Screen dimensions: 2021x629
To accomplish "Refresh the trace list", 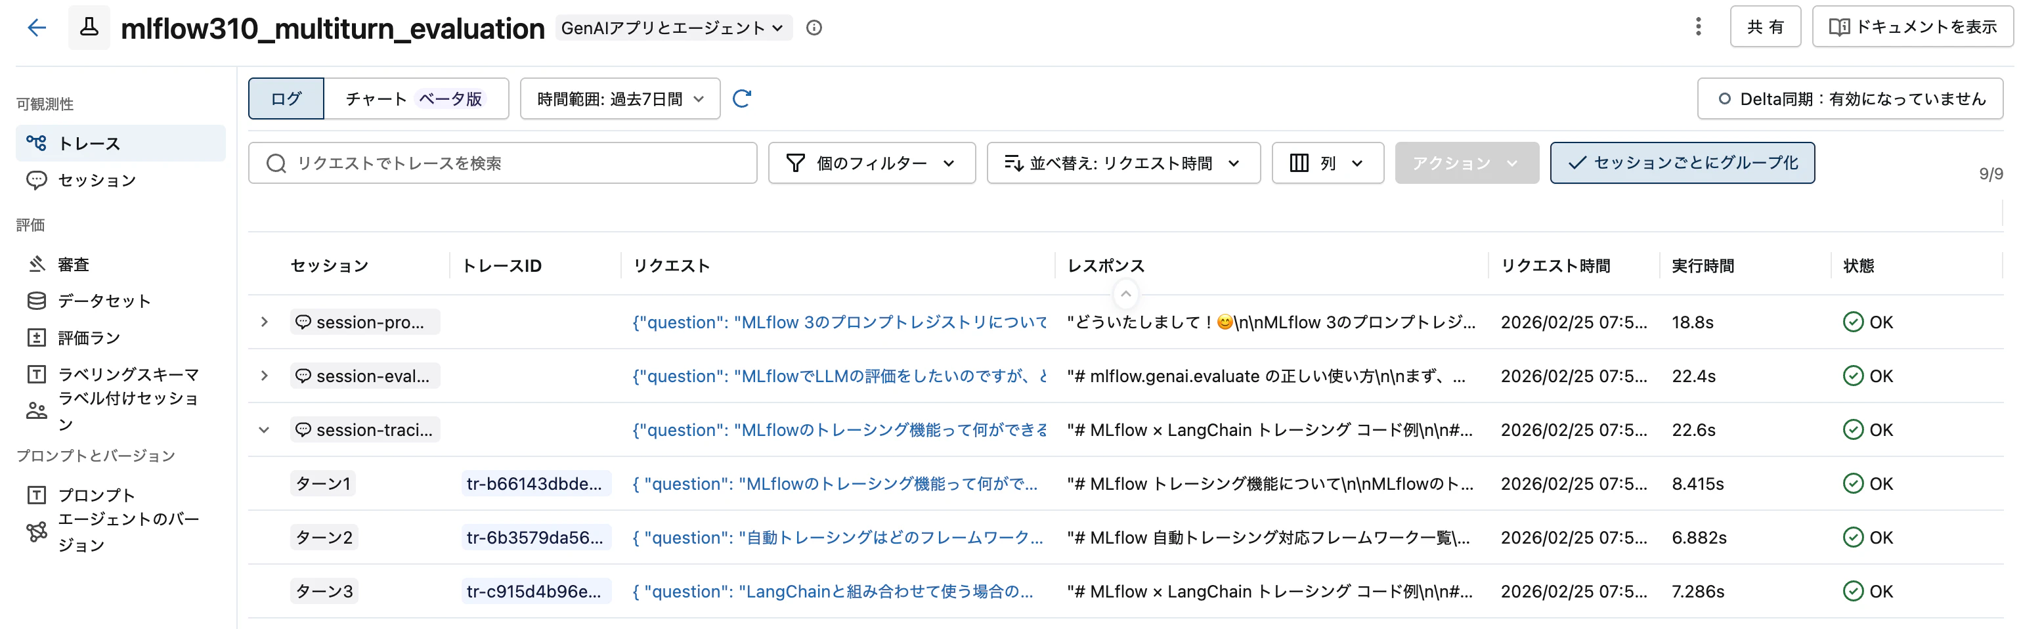I will pyautogui.click(x=741, y=99).
